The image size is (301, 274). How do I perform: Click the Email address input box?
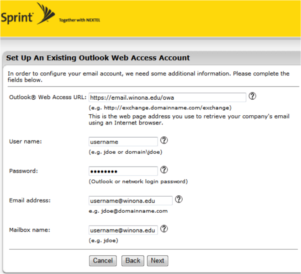130,200
